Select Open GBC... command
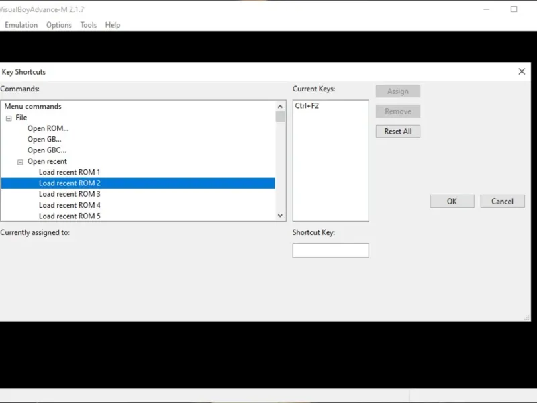Screen dimensions: 537x403 [x=47, y=150]
